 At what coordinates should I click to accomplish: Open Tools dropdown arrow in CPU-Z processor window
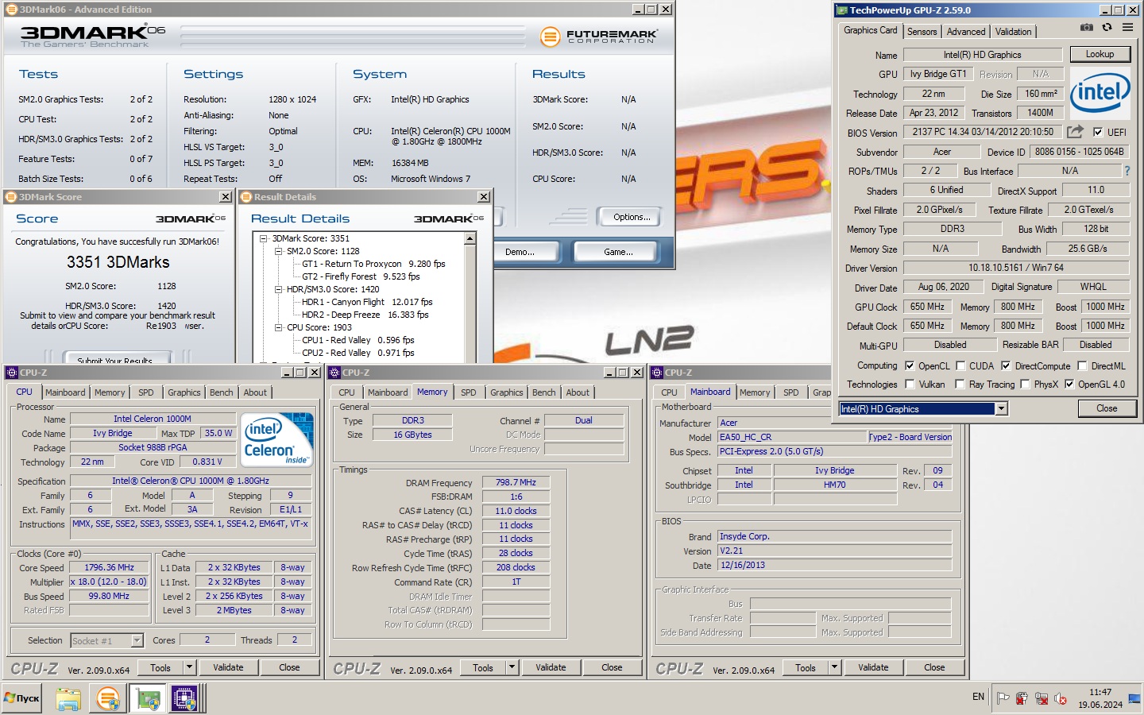click(x=189, y=667)
